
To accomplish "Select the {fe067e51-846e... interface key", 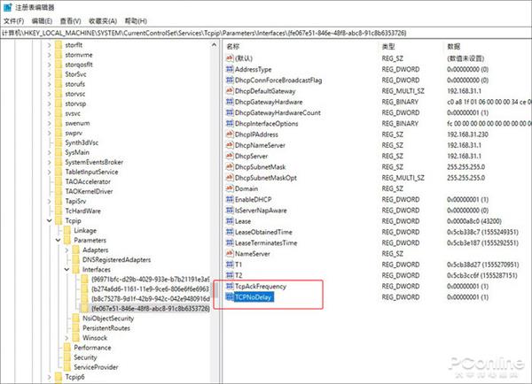I will (x=151, y=309).
